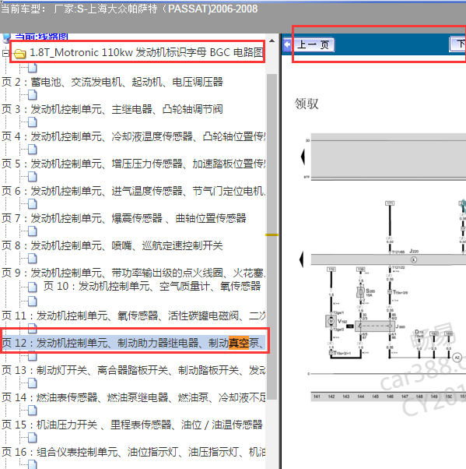Open 页 6：进气温度传感器 entry
Viewport: 466px width, 469px height.
[134, 191]
